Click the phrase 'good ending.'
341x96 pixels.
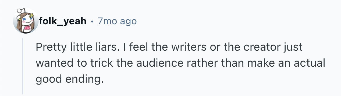click(69, 79)
